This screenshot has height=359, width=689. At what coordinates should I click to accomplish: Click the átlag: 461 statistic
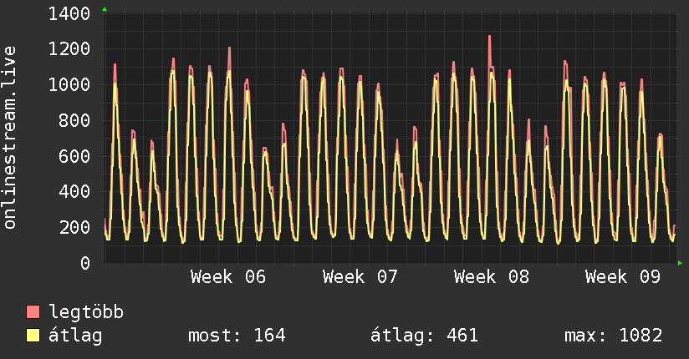pos(424,336)
